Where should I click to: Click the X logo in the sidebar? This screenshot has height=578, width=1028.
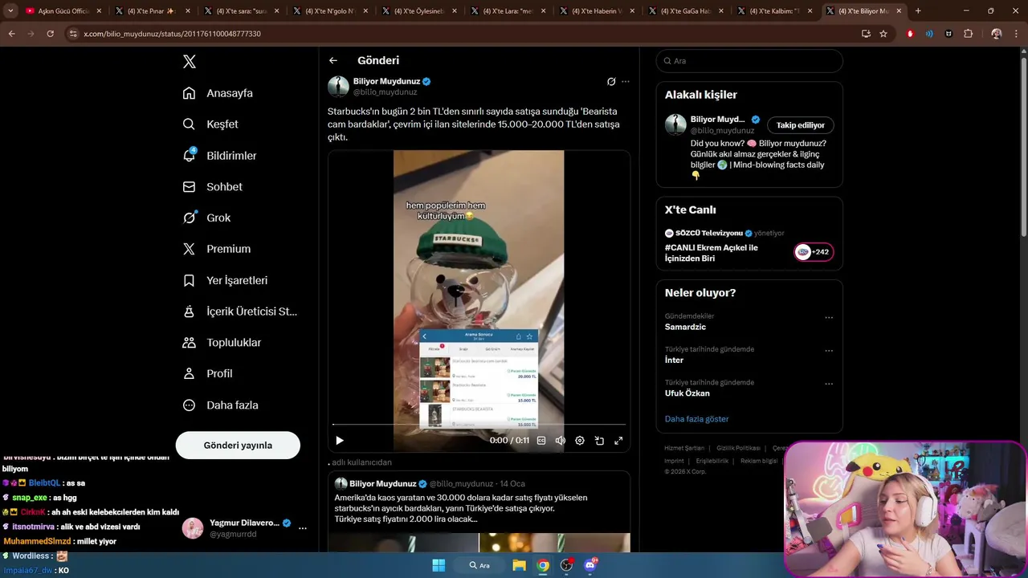click(190, 62)
